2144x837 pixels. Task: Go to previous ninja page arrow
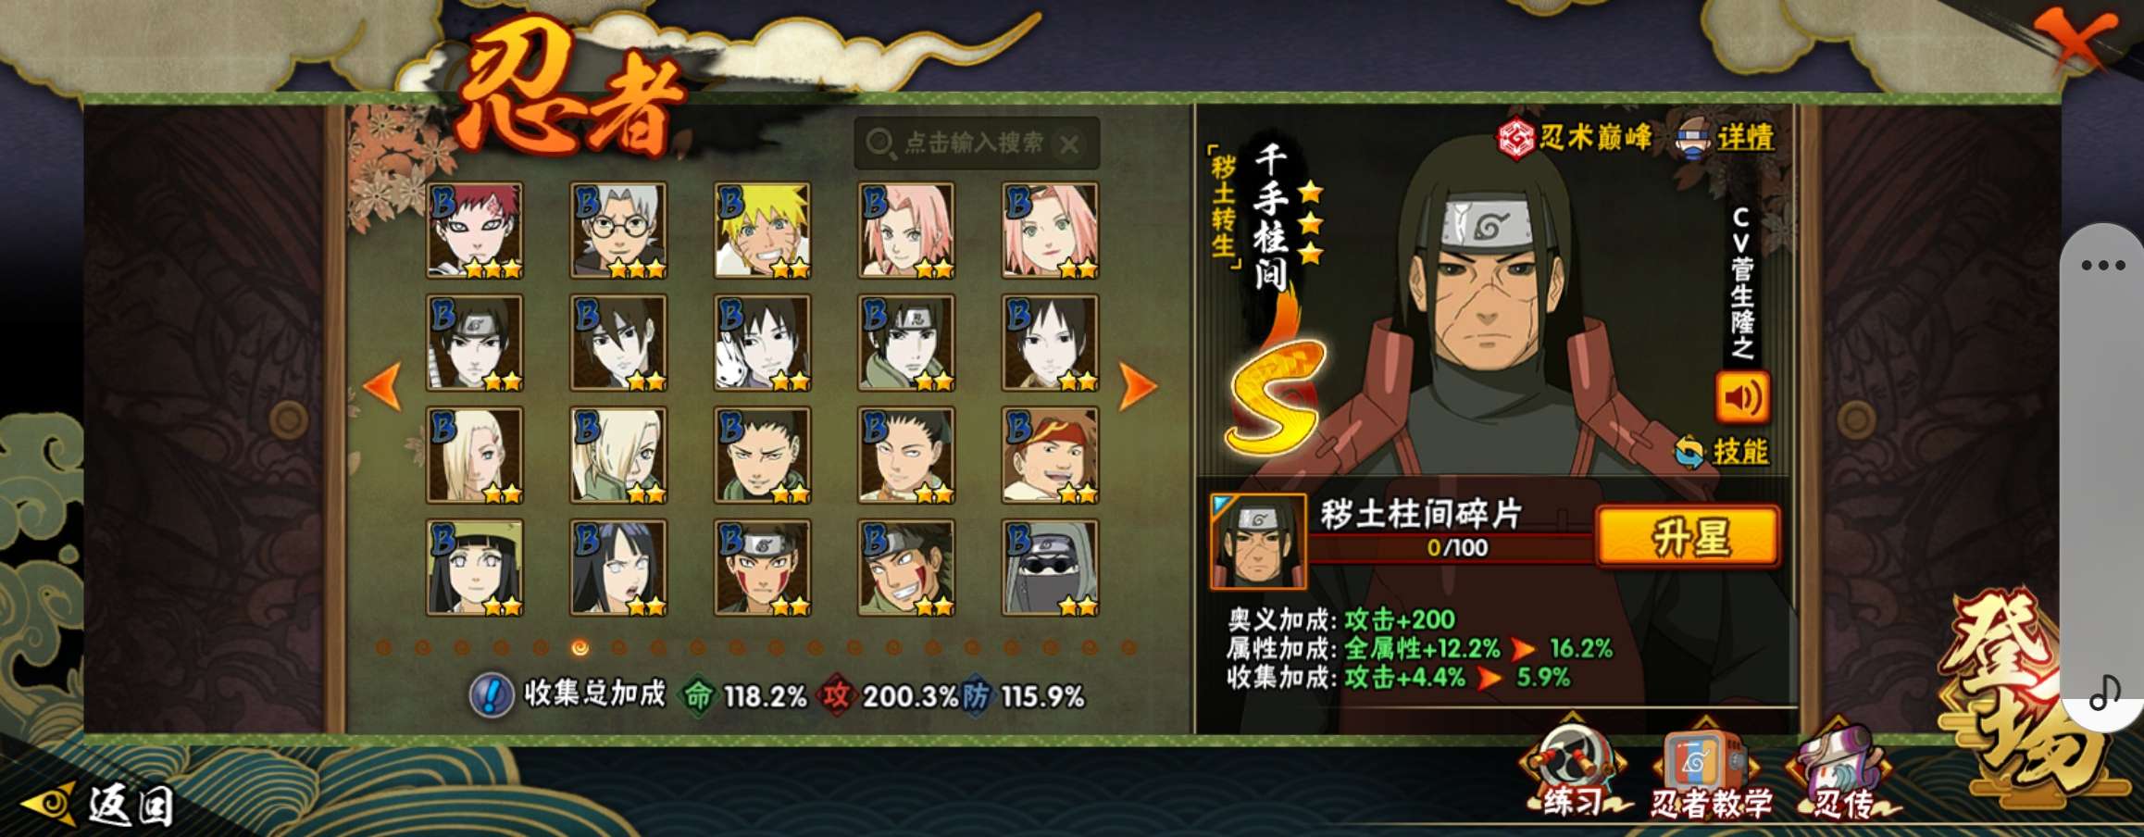click(x=382, y=386)
